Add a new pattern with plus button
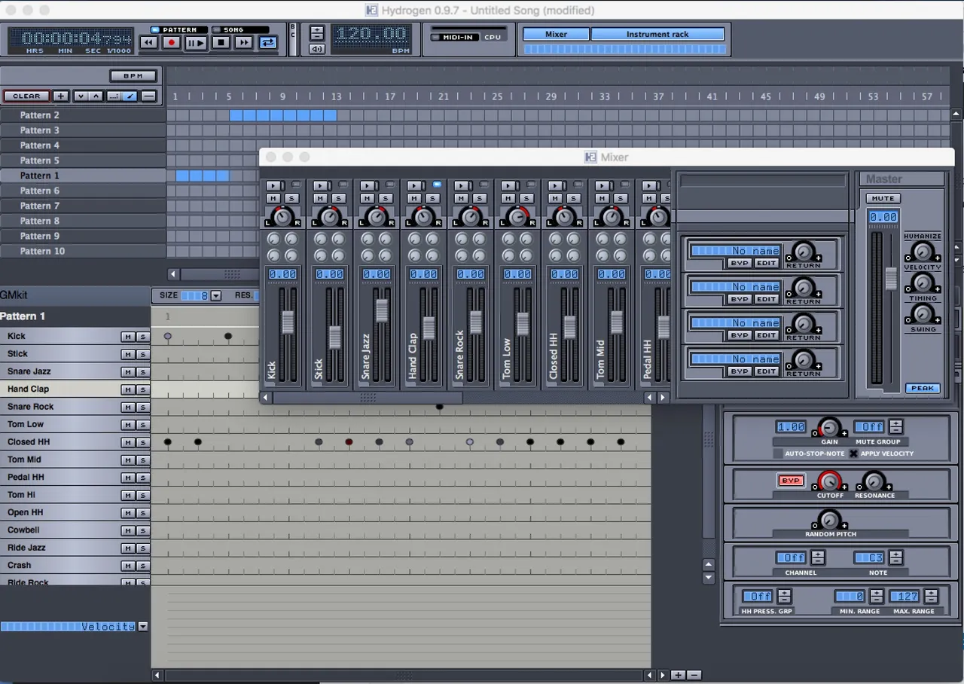 61,96
